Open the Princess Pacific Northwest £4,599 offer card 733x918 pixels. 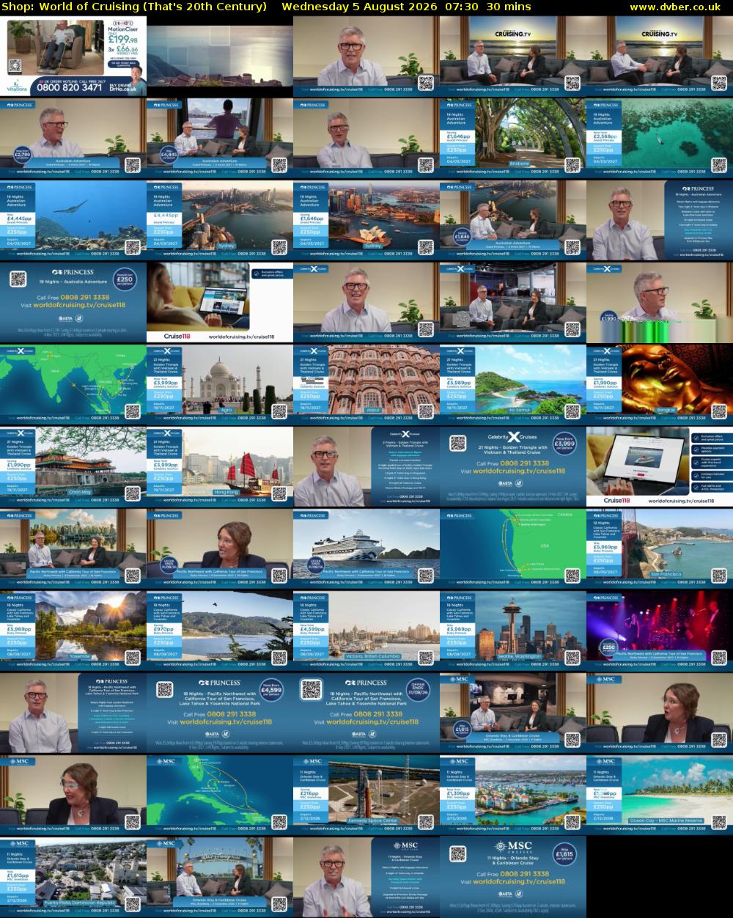220,713
